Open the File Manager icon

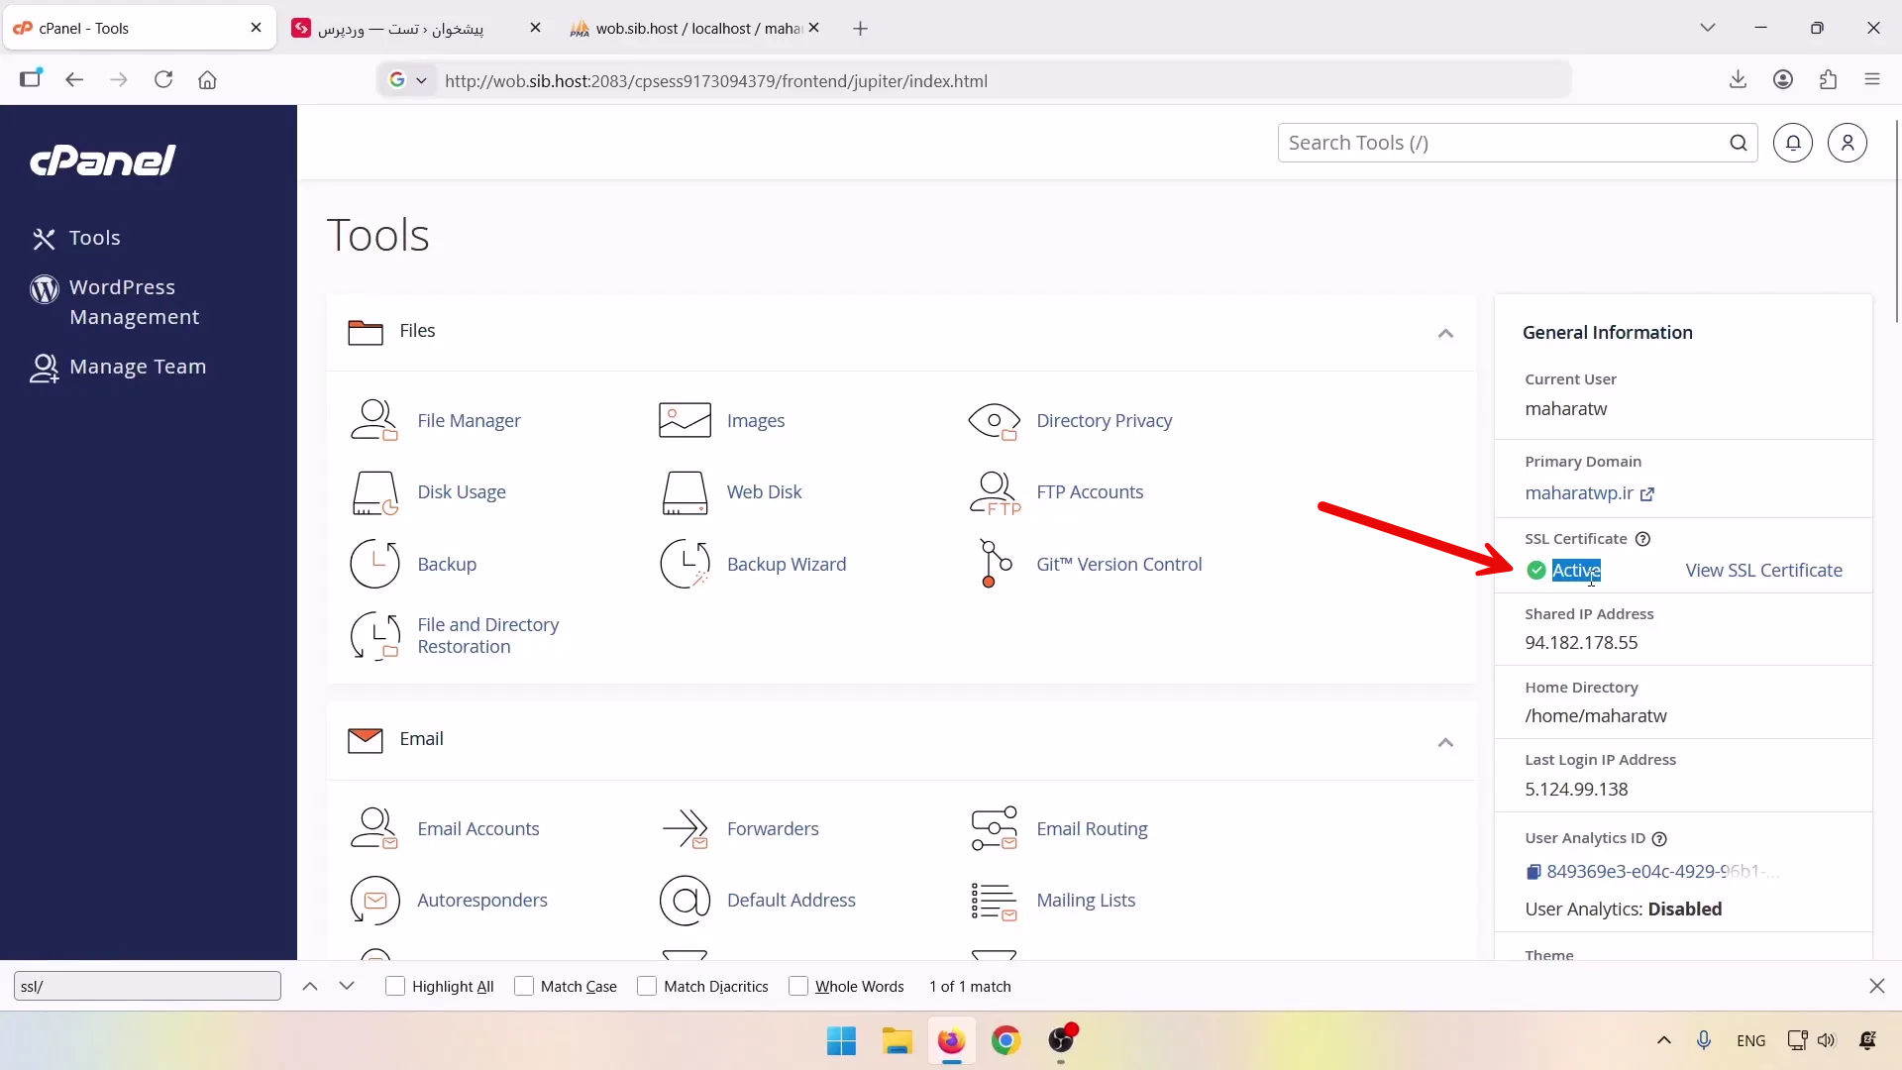(x=374, y=420)
